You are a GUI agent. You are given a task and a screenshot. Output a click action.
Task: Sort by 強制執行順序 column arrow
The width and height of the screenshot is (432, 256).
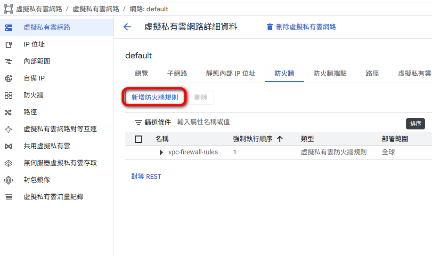[280, 139]
